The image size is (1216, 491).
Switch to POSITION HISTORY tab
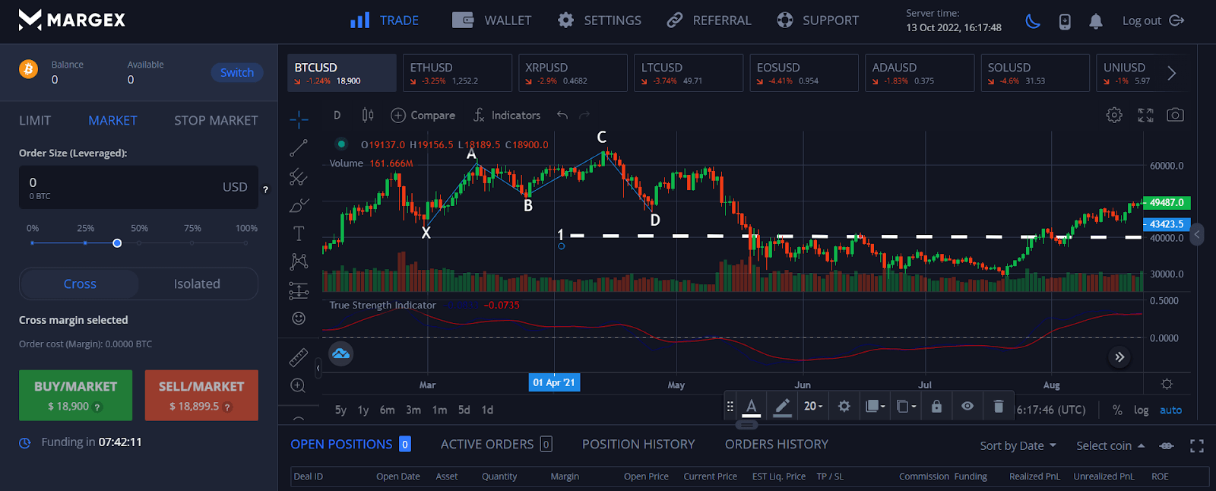(x=638, y=444)
